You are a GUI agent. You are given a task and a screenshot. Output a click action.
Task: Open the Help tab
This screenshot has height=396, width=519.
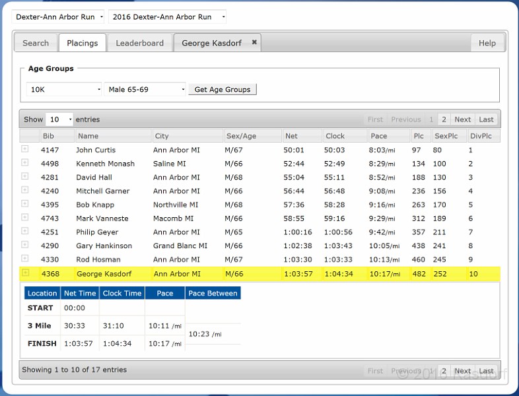pyautogui.click(x=487, y=43)
